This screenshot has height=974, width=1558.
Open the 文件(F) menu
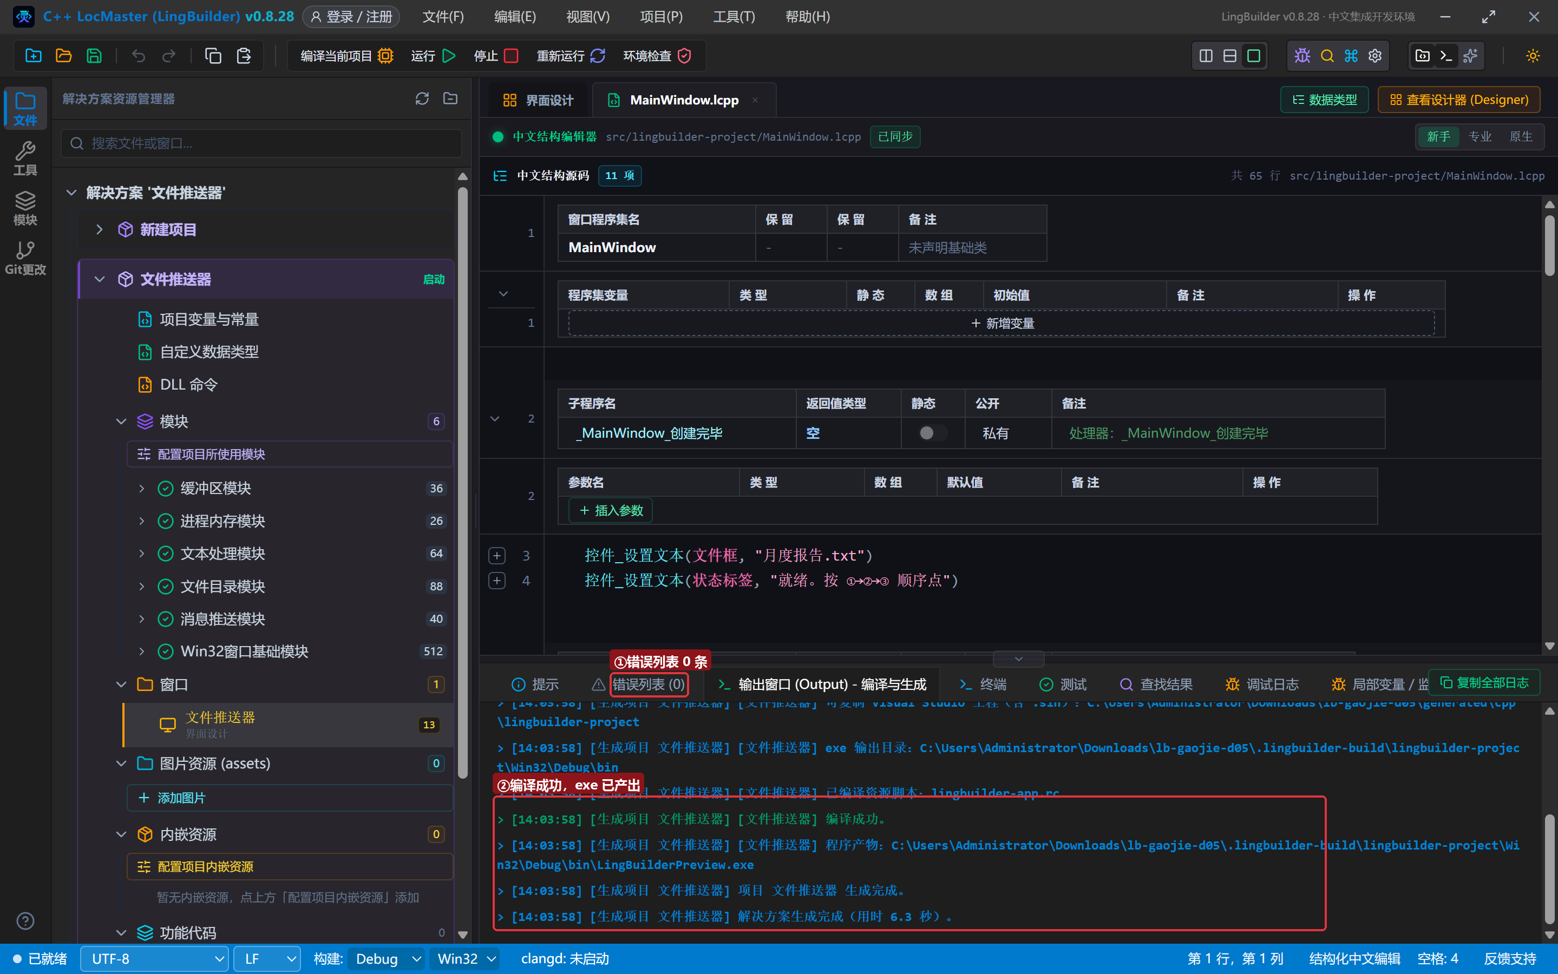click(x=443, y=17)
